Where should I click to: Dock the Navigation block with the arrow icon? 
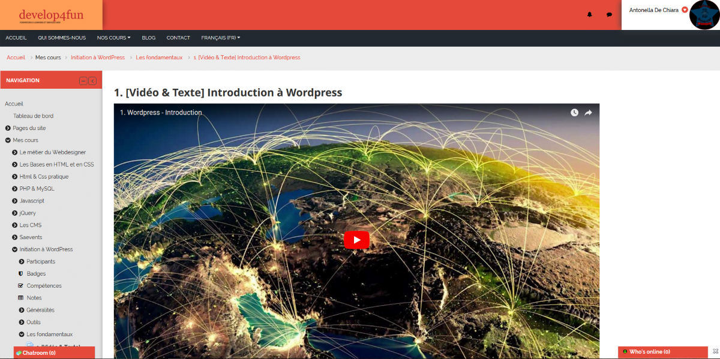point(92,81)
